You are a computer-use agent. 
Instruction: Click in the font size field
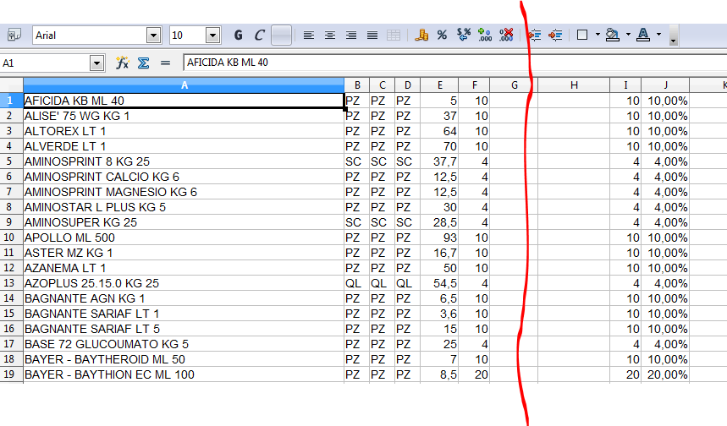click(x=187, y=35)
